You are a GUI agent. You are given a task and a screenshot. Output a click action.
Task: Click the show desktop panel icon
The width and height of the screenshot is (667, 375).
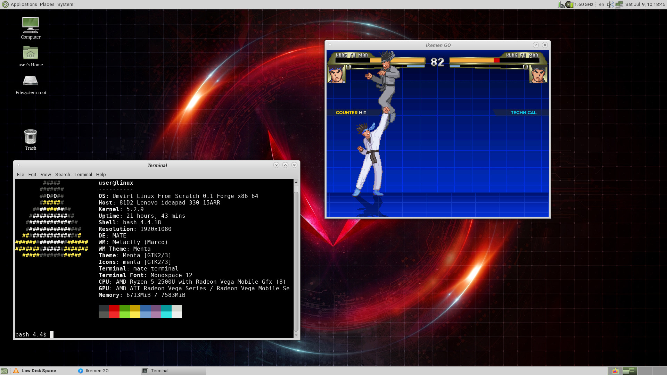coord(4,371)
